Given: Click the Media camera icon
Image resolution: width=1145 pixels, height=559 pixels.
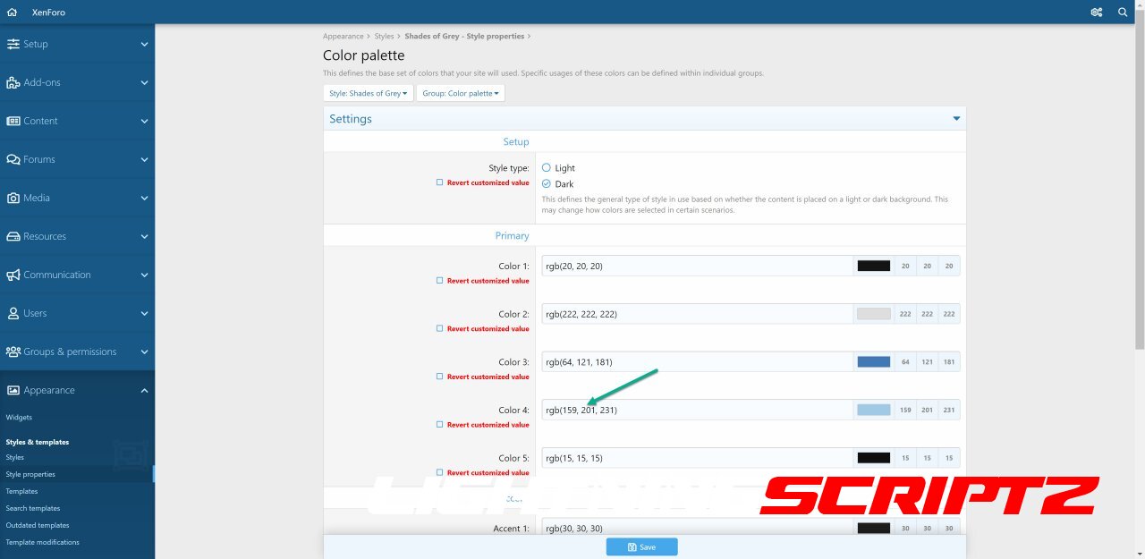Looking at the screenshot, I should [13, 198].
